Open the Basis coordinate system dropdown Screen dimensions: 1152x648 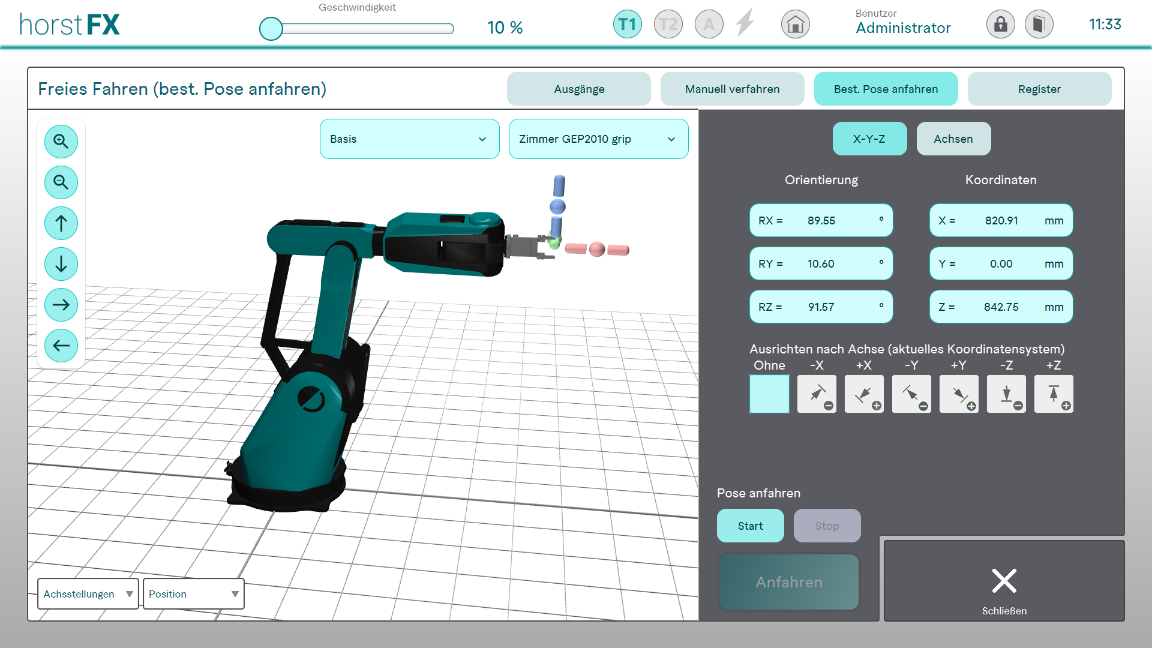click(409, 139)
